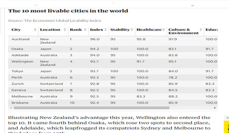Image resolution: width=229 pixels, height=133 pixels.
Task: Click the Stability column sort arrows
Action: (132, 30)
